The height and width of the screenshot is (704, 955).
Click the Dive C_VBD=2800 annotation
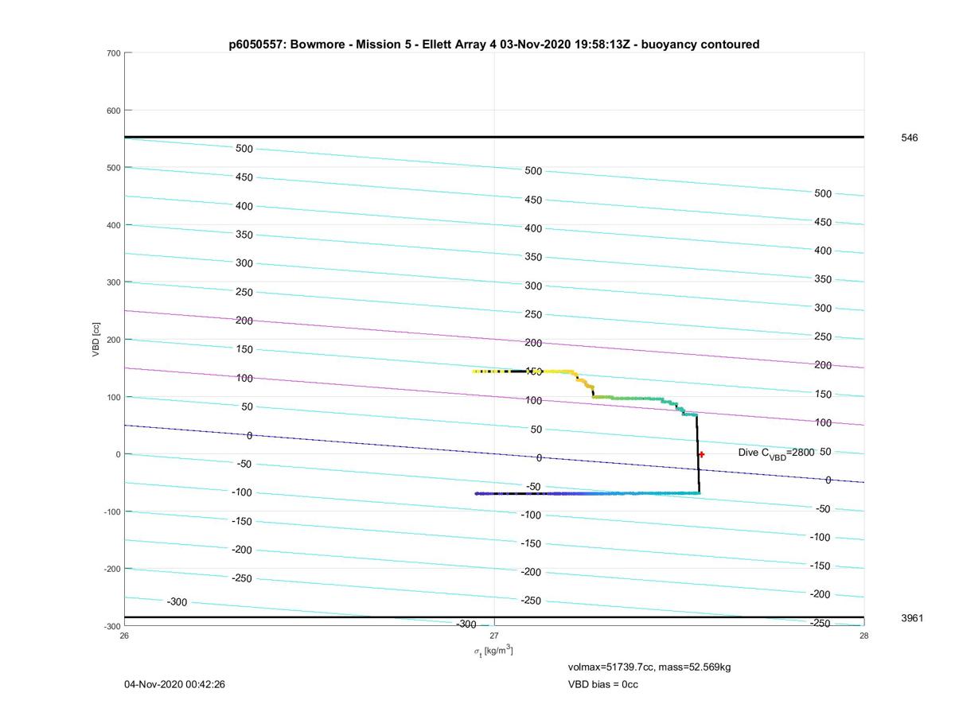776,453
